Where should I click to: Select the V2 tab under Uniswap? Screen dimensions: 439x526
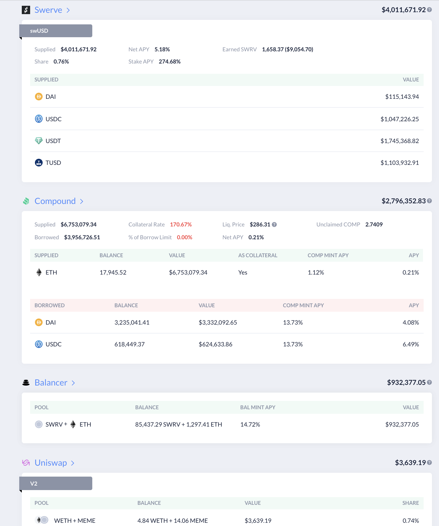click(x=56, y=483)
